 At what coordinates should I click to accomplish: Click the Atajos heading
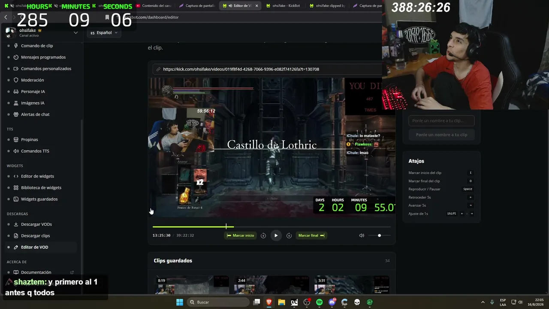click(x=416, y=161)
